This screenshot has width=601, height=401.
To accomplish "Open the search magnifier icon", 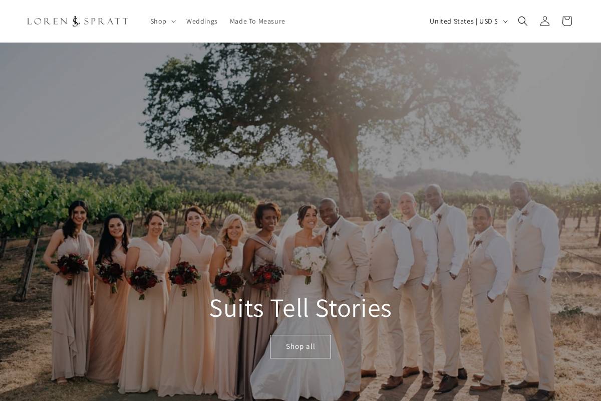I will point(523,21).
